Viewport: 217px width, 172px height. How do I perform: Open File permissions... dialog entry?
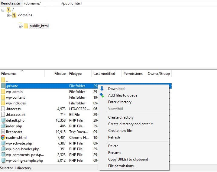click(x=122, y=166)
